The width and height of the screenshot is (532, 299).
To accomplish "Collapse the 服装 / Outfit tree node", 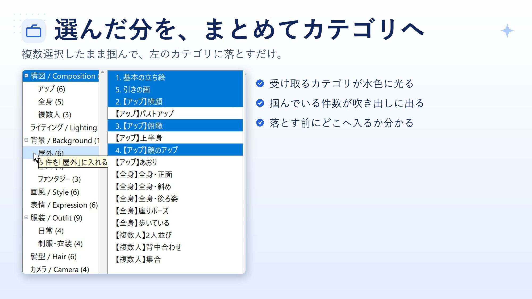I will click(x=26, y=217).
